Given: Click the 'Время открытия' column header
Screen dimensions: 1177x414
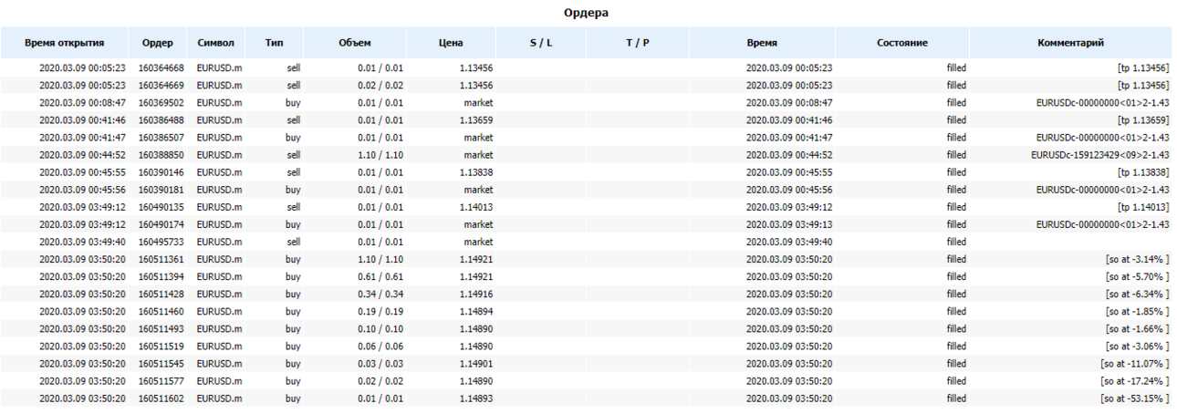Looking at the screenshot, I should pyautogui.click(x=64, y=43).
